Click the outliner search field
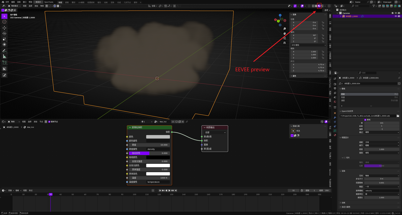Image resolution: width=402 pixels, height=215 pixels. tap(361, 6)
